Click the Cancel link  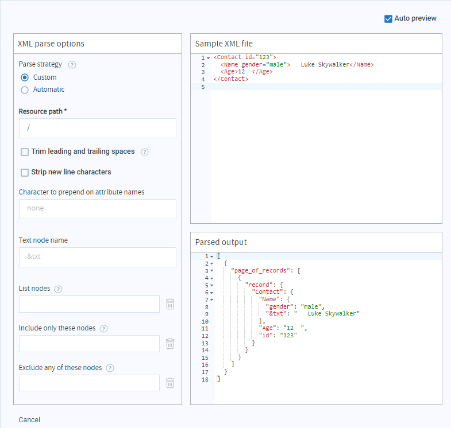tap(29, 419)
